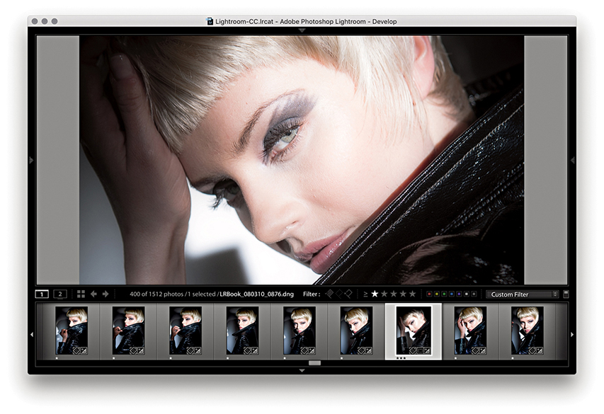The image size is (604, 414).
Task: Click the main portrait photo preview
Action: tap(302, 160)
